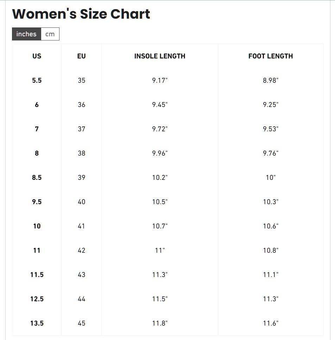The height and width of the screenshot is (340, 335).
Task: Select US size 12.5 cell
Action: 37,299
